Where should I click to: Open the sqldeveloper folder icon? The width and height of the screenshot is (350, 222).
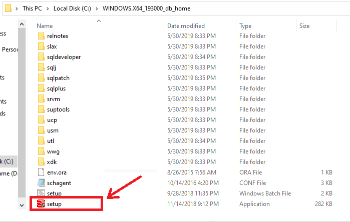point(41,57)
